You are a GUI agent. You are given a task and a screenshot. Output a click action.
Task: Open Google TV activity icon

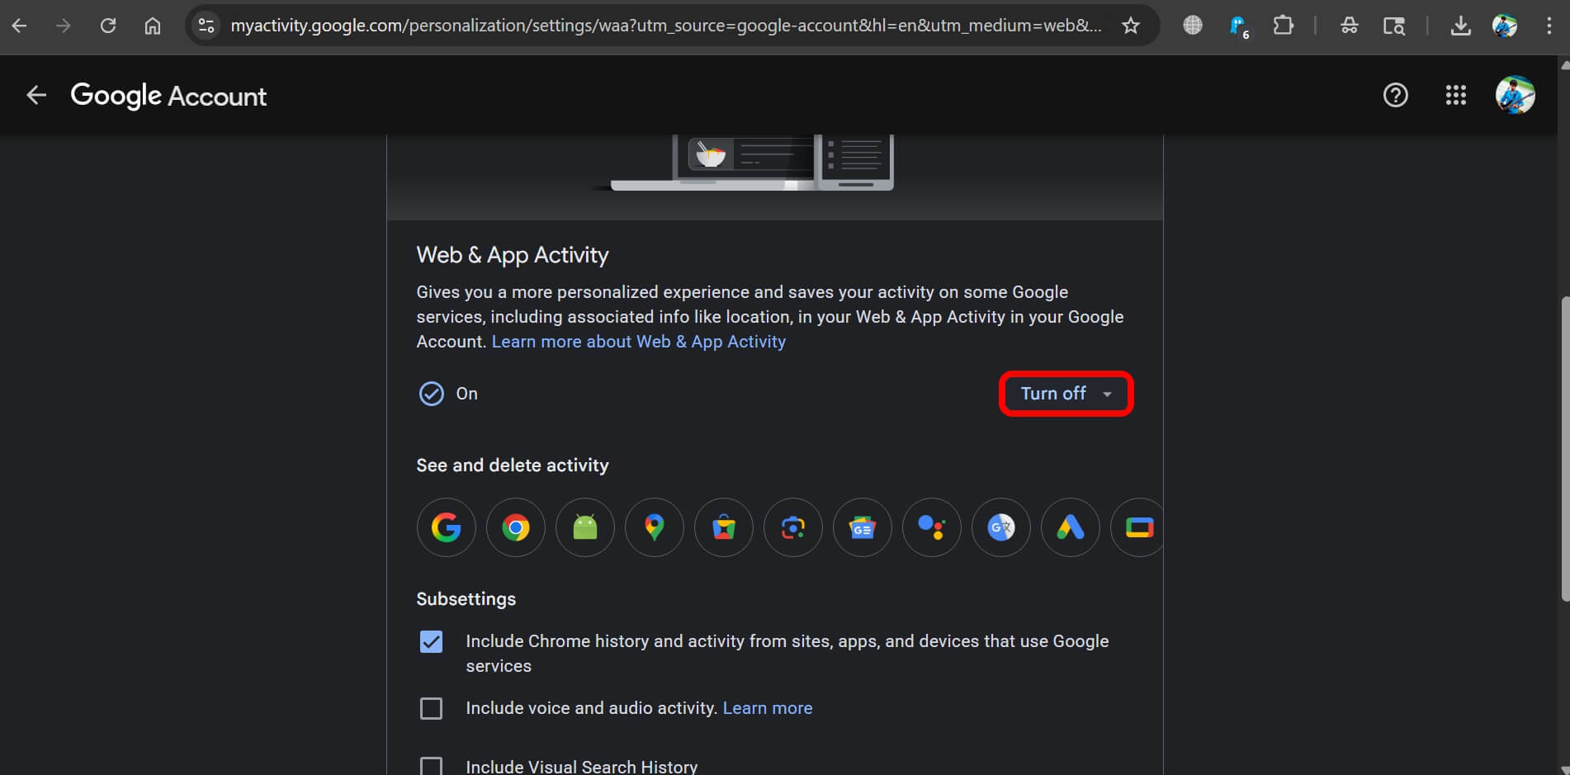click(1137, 527)
